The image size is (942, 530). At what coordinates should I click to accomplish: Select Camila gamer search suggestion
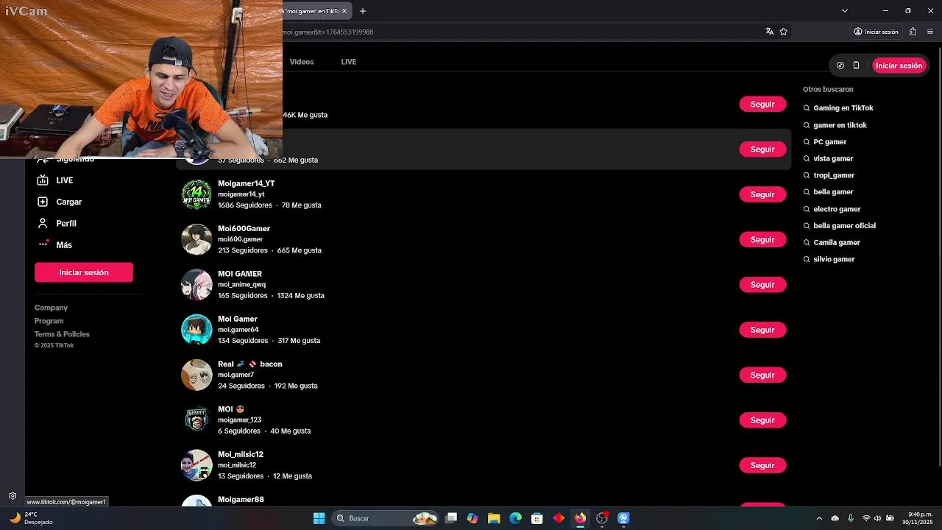837,242
